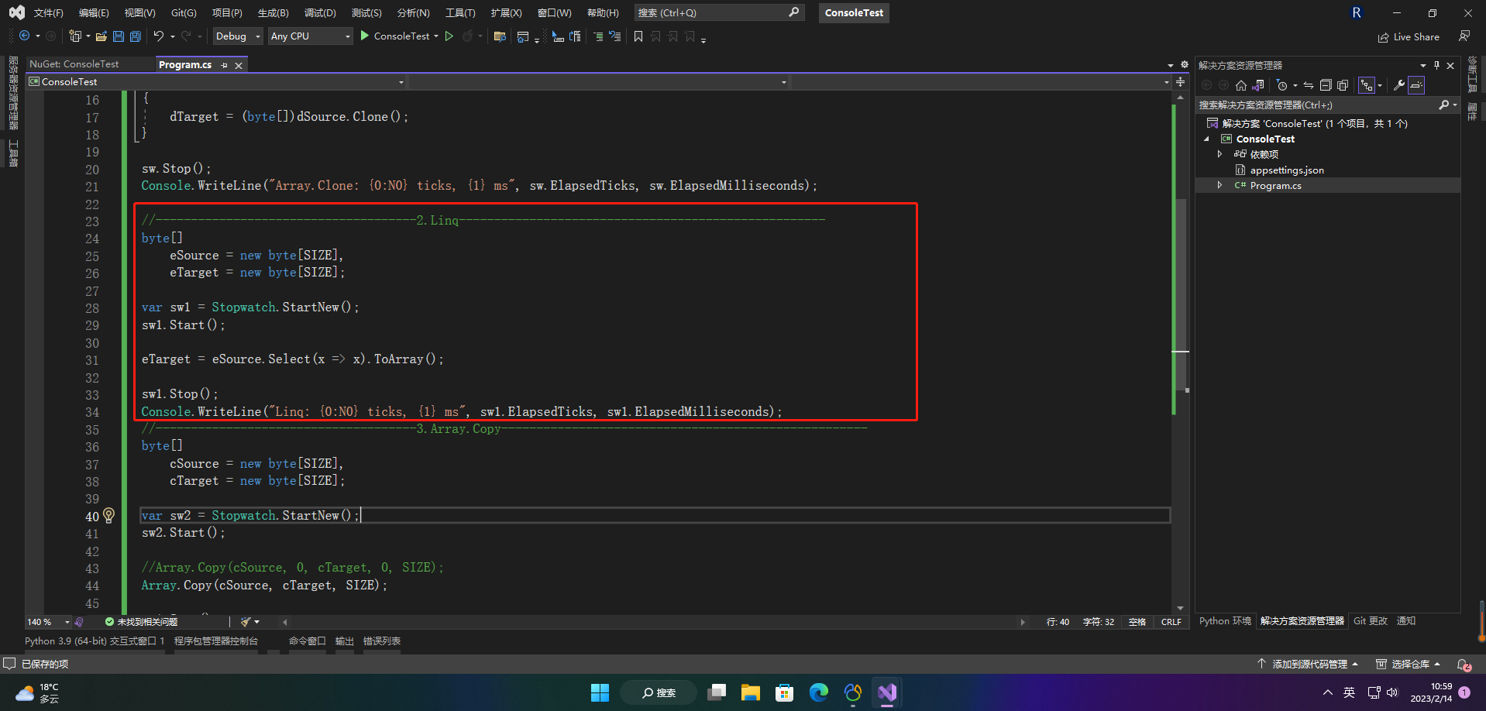Click in the top search box 搜索 (Ctrl+Q)
The height and width of the screenshot is (711, 1486).
719,12
